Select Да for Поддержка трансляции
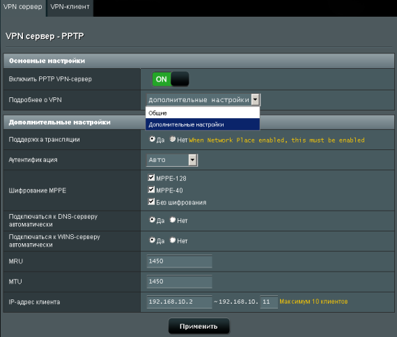397x337 pixels. [x=152, y=139]
